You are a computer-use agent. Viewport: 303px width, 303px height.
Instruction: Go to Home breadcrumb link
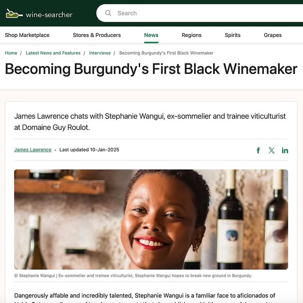click(x=11, y=53)
